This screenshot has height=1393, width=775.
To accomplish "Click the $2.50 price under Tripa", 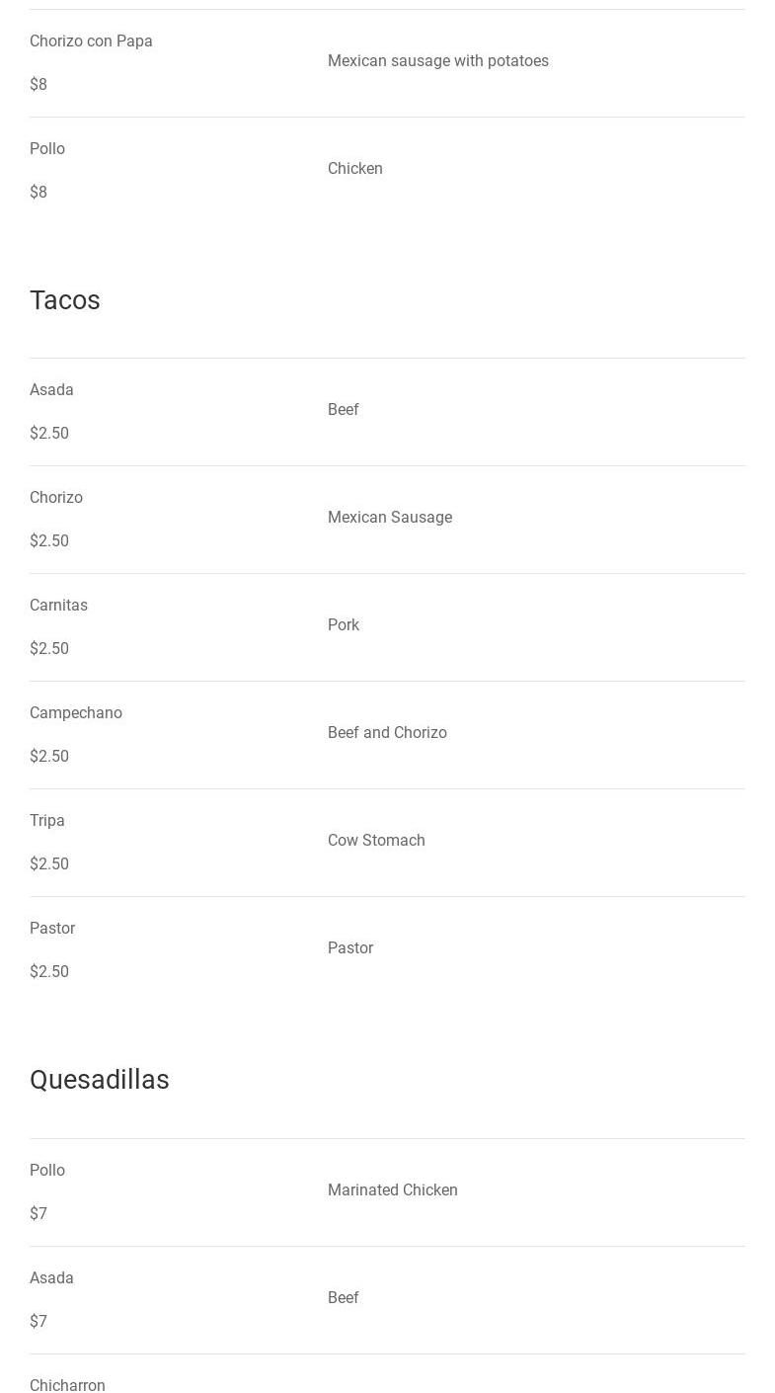I will [49, 864].
